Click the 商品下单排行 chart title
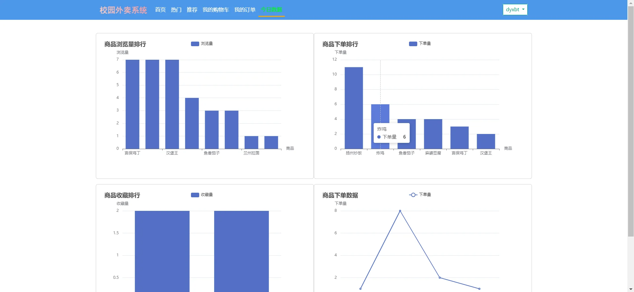The width and height of the screenshot is (634, 292). (x=340, y=44)
